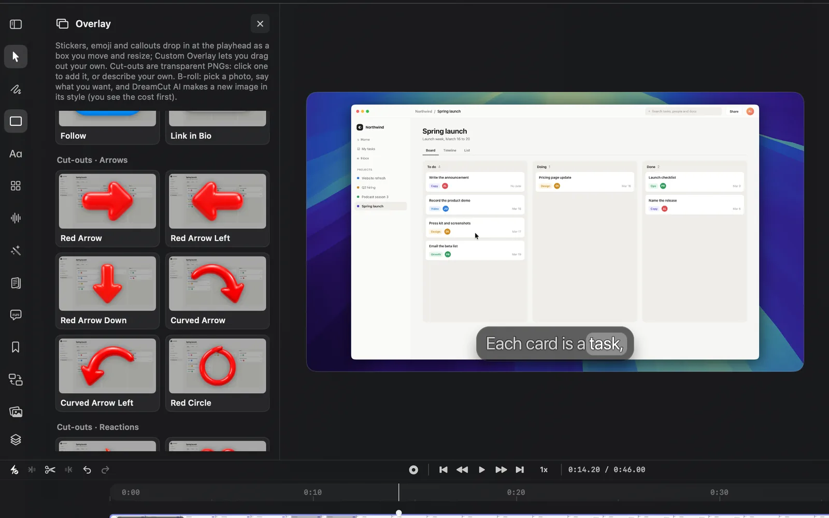Open the magic wand effects tool
The width and height of the screenshot is (829, 518).
point(16,251)
